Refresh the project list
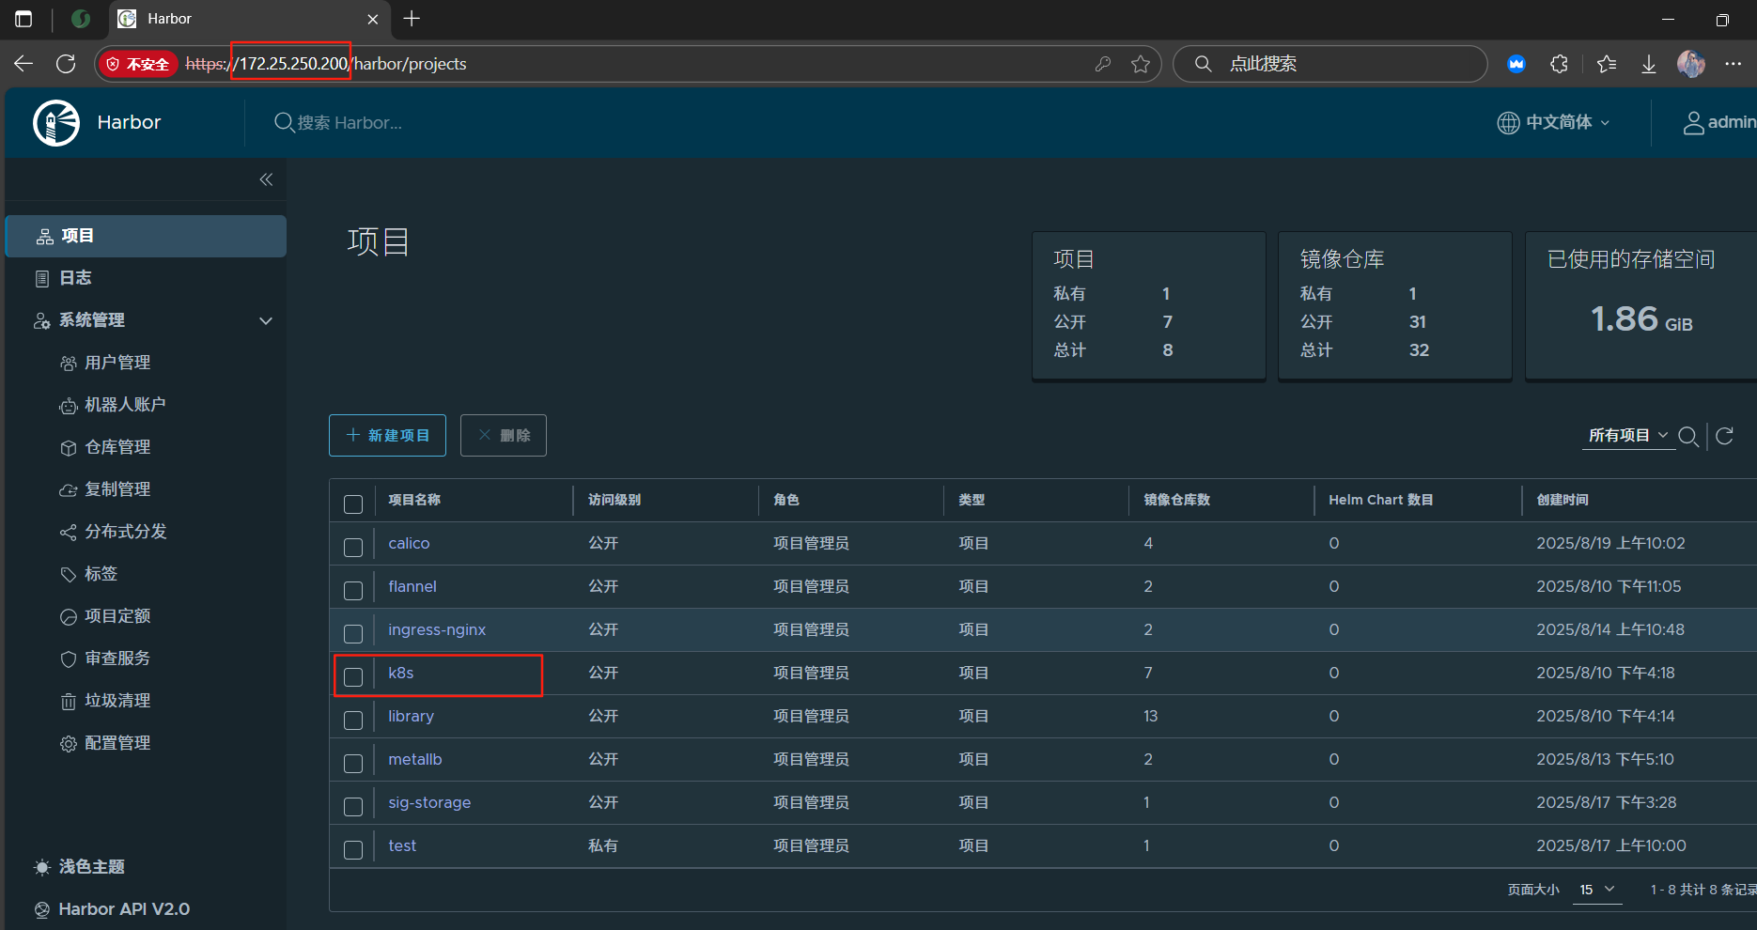This screenshot has height=930, width=1757. pos(1724,436)
